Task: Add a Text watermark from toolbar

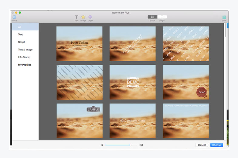Action: pos(76,17)
